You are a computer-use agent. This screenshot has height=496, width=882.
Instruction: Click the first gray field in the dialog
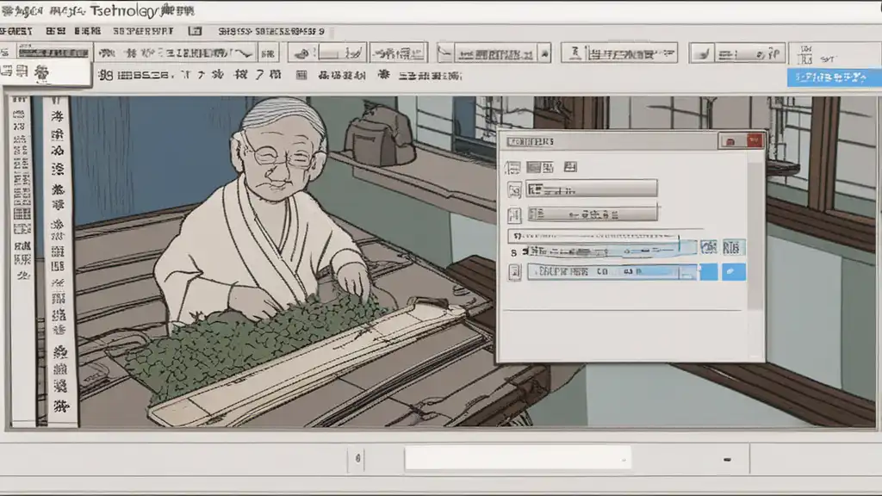[592, 189]
